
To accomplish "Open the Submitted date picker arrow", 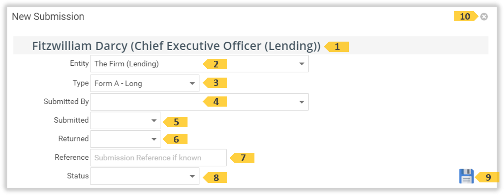I will [x=154, y=121].
